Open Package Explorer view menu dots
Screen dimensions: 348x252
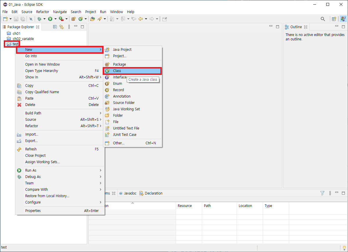(x=69, y=27)
